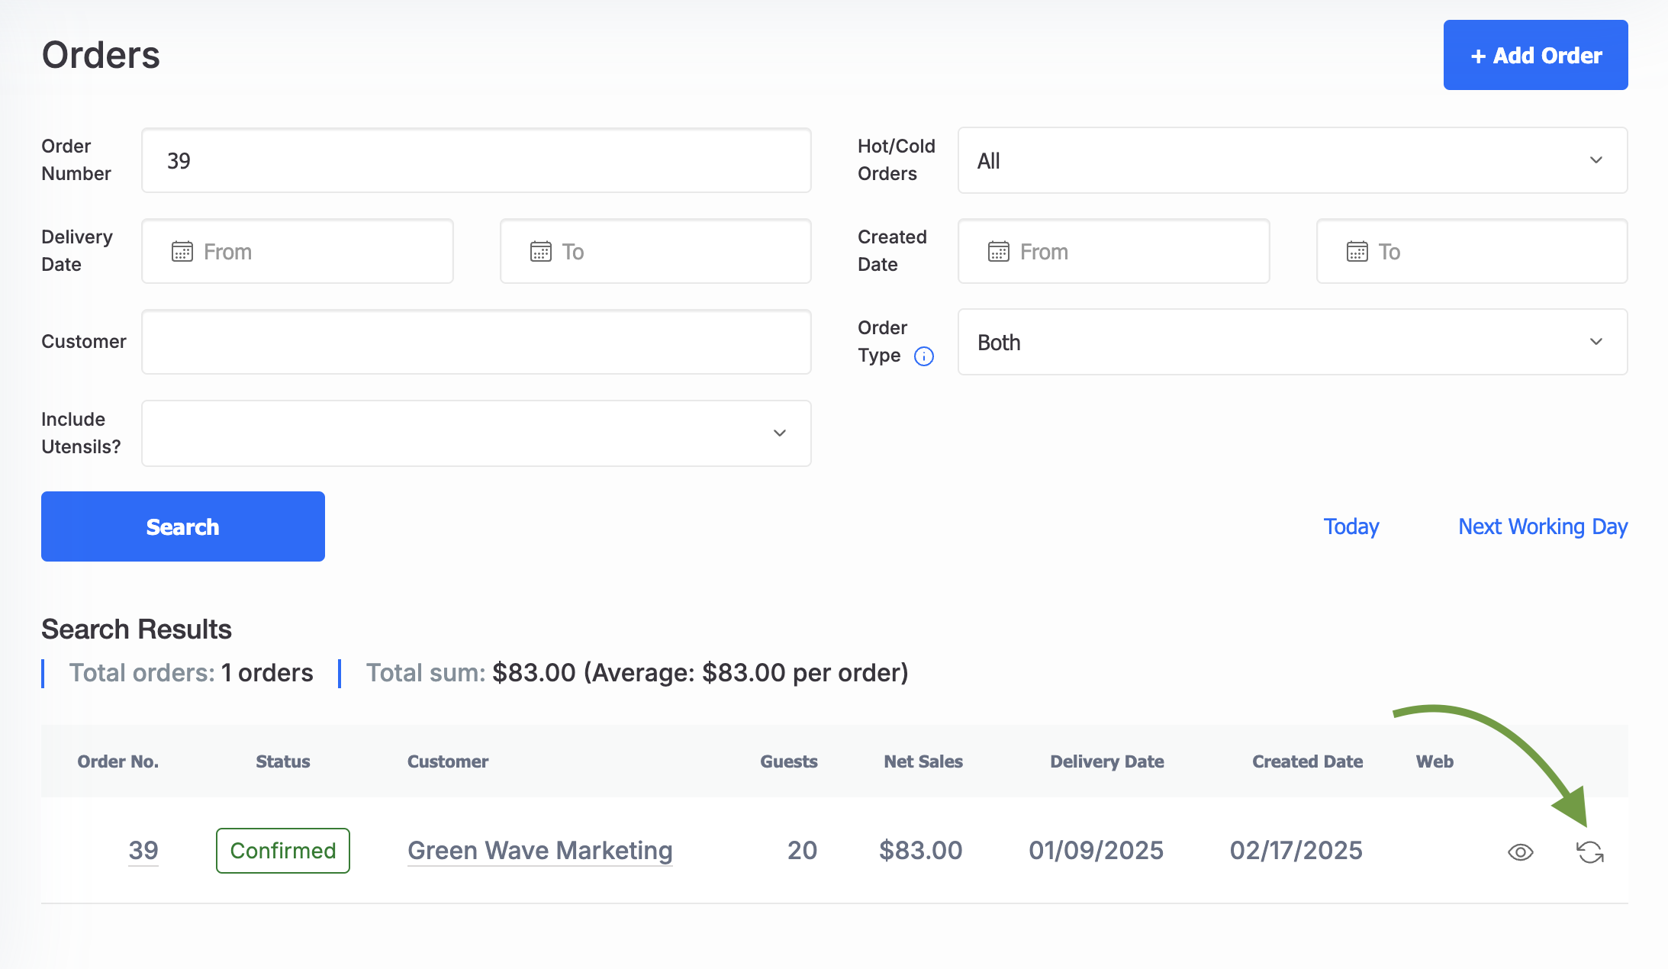The height and width of the screenshot is (969, 1668).
Task: Click the blue Search button
Action: [x=183, y=526]
